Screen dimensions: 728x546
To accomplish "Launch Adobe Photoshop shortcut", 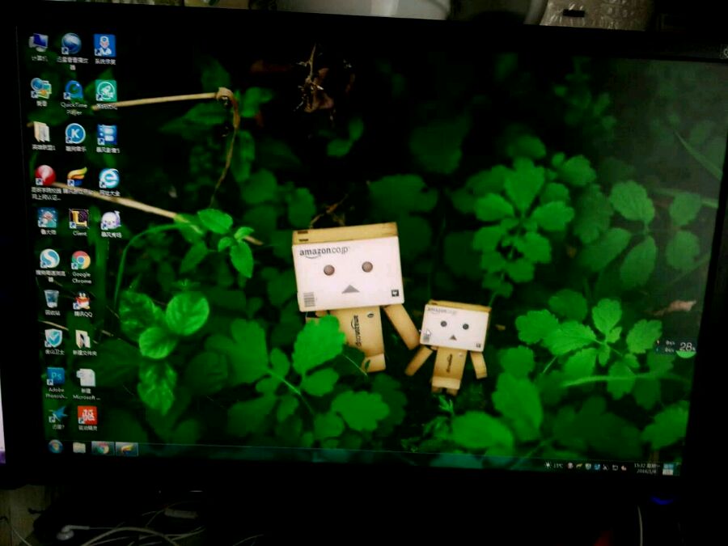I will [56, 383].
